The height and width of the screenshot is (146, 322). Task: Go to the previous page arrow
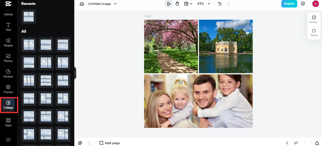pyautogui.click(x=287, y=143)
